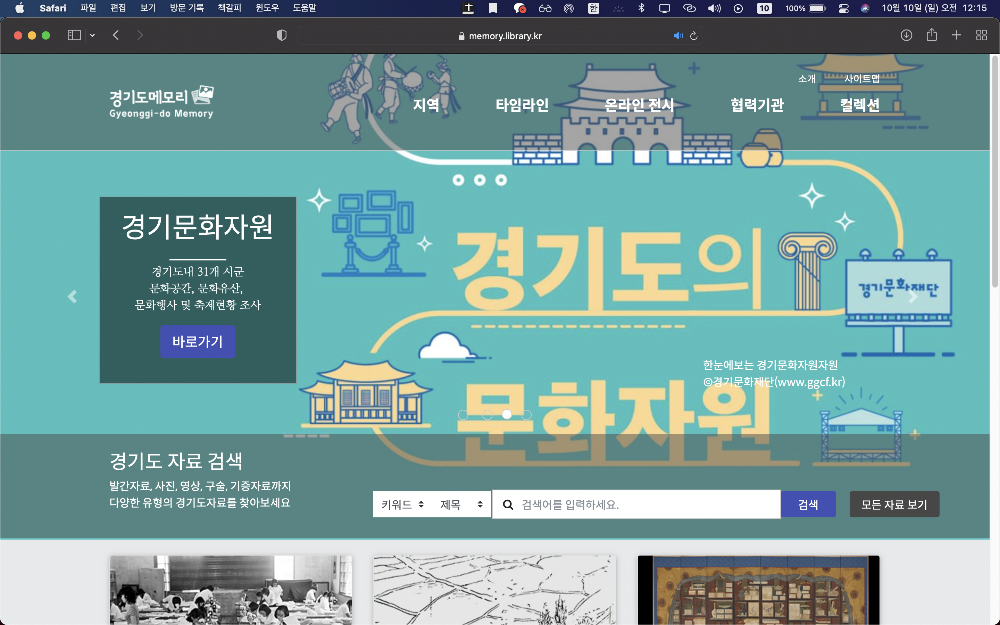The image size is (1000, 625).
Task: Reload the page with refresh icon
Action: pos(694,36)
